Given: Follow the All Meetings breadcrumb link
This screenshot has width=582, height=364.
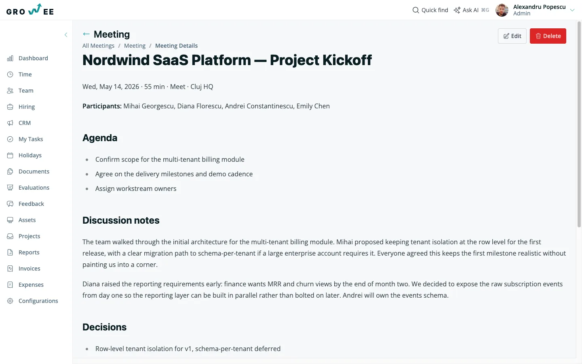Looking at the screenshot, I should tap(98, 46).
